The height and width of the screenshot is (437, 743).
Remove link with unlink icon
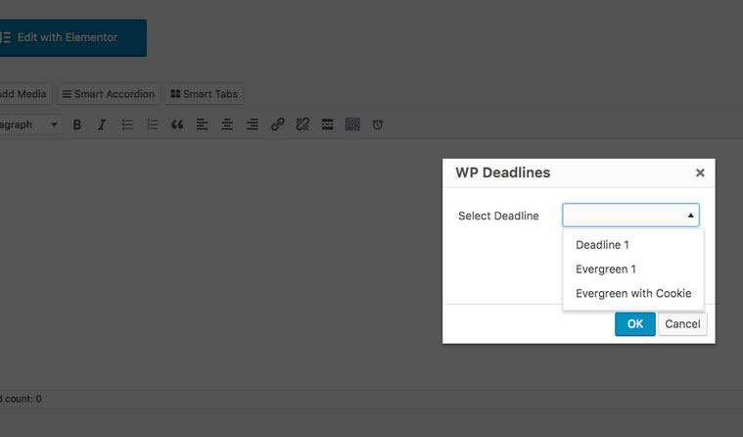coord(302,124)
